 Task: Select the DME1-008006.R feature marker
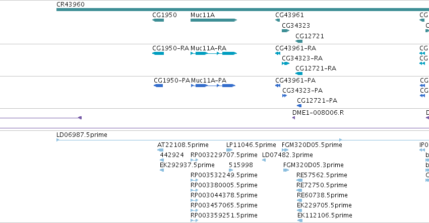[x=293, y=118]
